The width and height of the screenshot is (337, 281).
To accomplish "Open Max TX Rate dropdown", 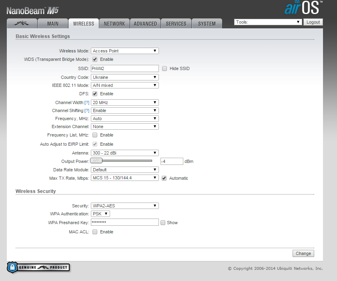I will pos(124,178).
